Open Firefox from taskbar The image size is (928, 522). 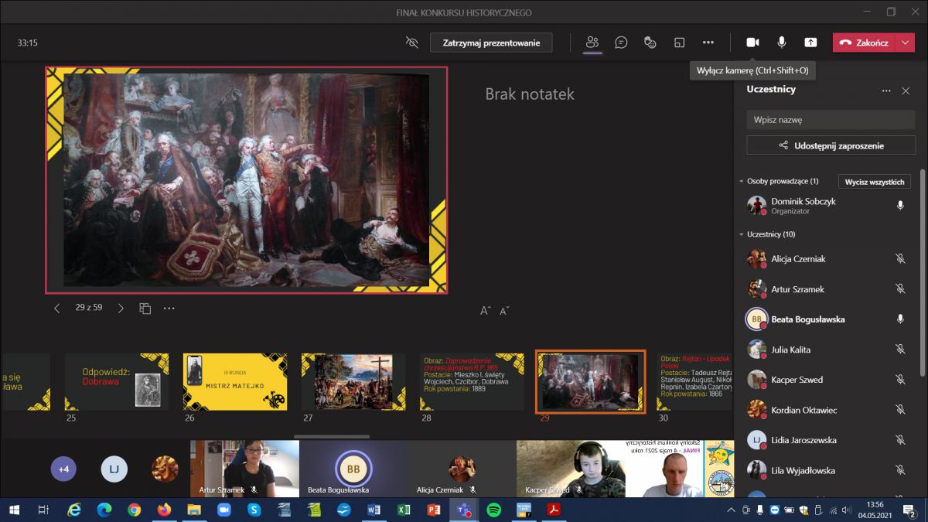click(x=164, y=510)
